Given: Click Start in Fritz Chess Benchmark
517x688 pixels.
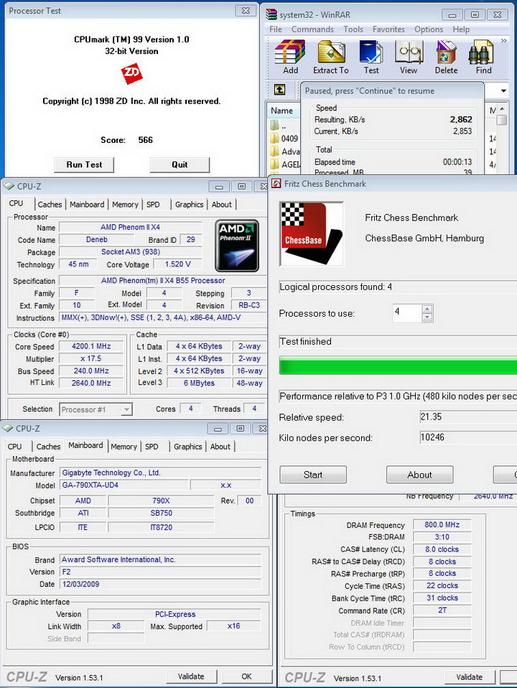Looking at the screenshot, I should point(313,475).
